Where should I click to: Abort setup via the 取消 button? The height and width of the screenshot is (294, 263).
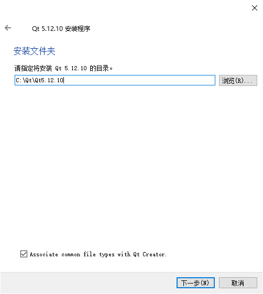[x=238, y=283]
